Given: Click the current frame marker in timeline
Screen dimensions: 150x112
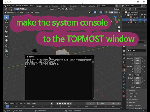Looking at the screenshot, I should [7, 106].
